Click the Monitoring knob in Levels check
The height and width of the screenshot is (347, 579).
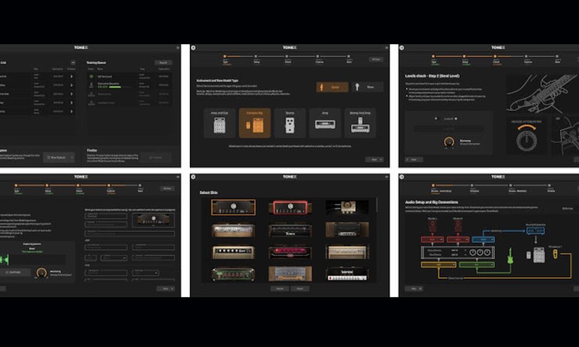coord(449,142)
